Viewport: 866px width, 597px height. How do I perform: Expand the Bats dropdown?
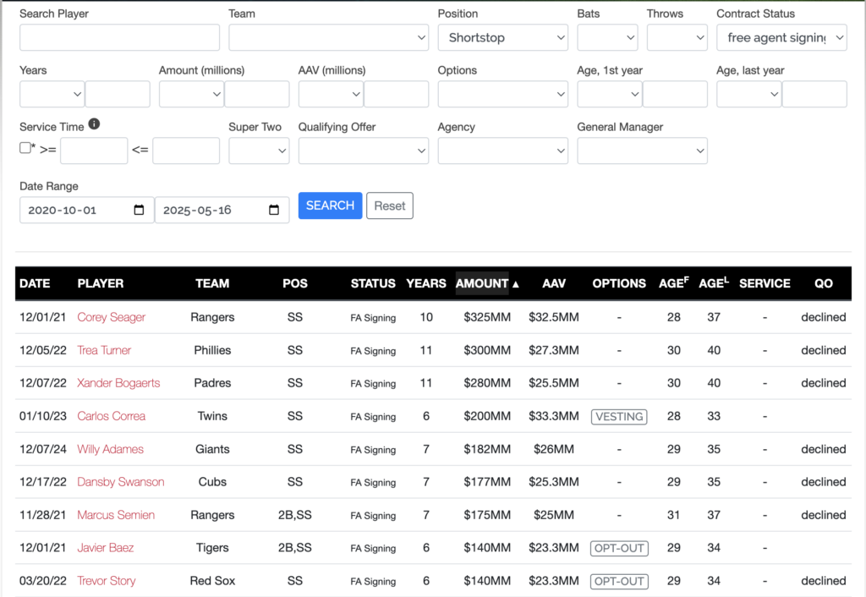607,37
